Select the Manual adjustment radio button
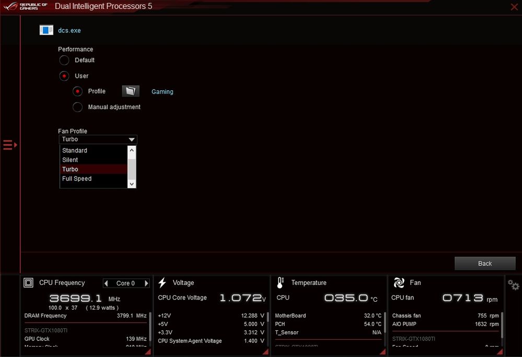522x357 pixels. (77, 107)
